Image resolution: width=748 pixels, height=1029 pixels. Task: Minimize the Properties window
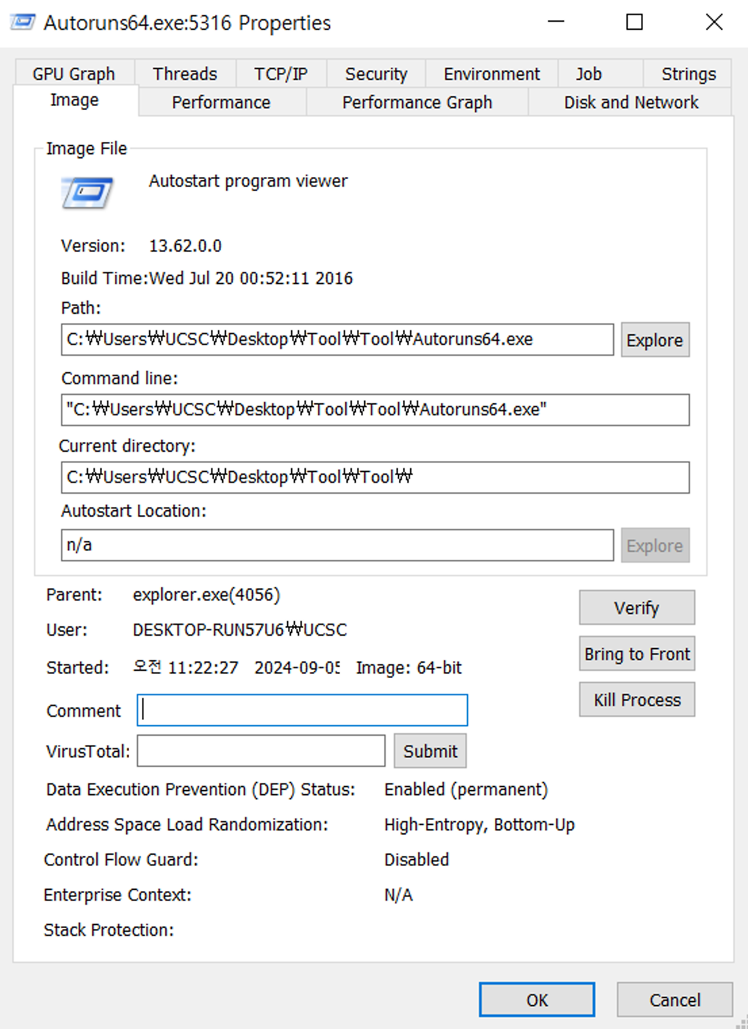coord(556,22)
